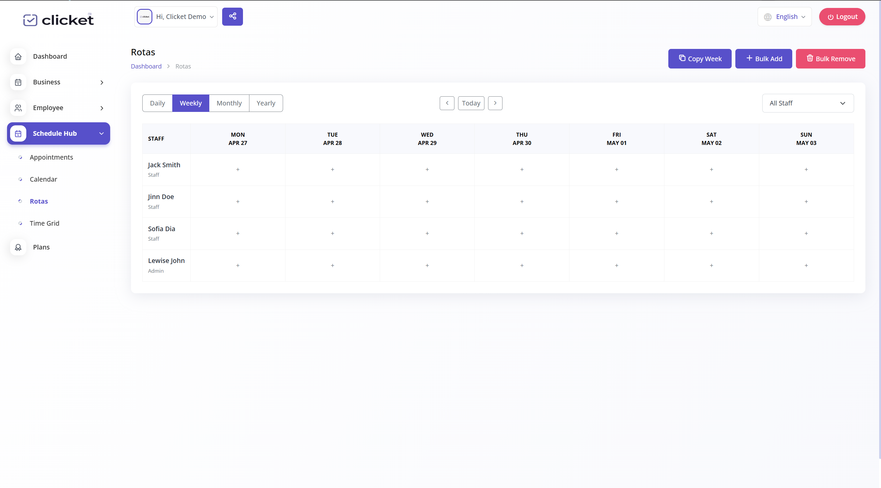Screen dimensions: 881x488
Task: Add shift for Jack Smith on Mon Apr 27
Action: [238, 169]
